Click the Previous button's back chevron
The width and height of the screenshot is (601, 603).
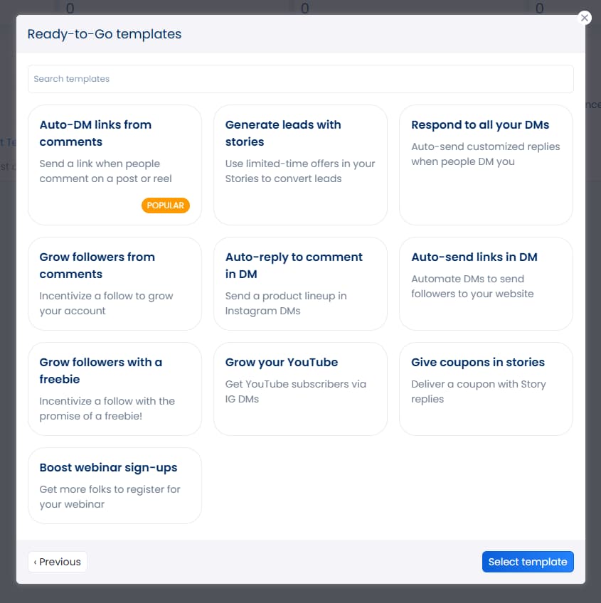(x=36, y=562)
